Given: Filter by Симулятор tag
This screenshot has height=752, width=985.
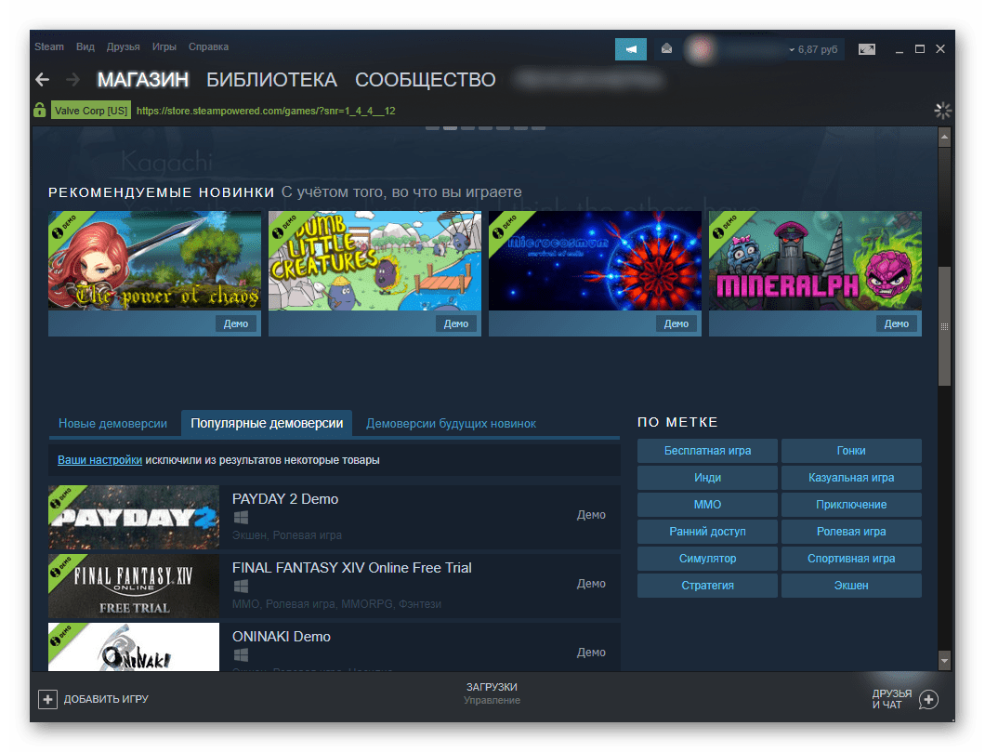Looking at the screenshot, I should click(x=707, y=559).
